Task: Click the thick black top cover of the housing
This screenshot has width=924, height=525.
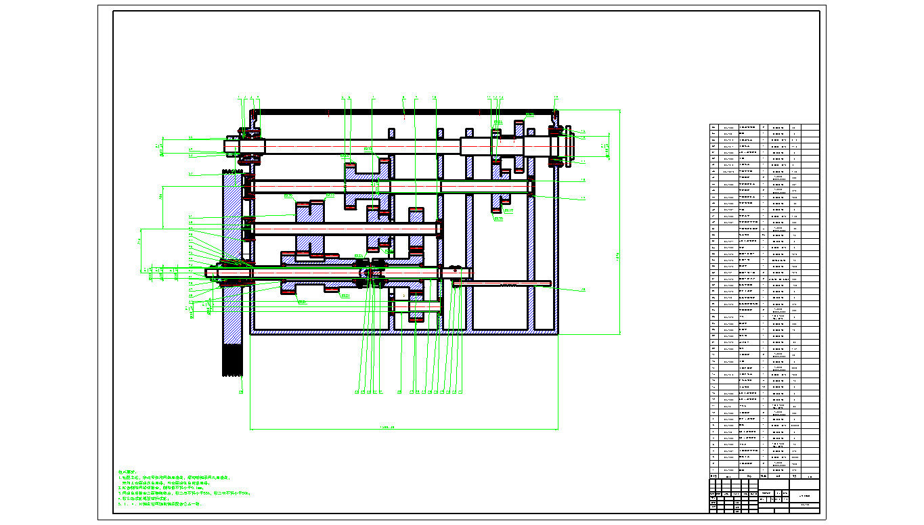Action: 403,111
